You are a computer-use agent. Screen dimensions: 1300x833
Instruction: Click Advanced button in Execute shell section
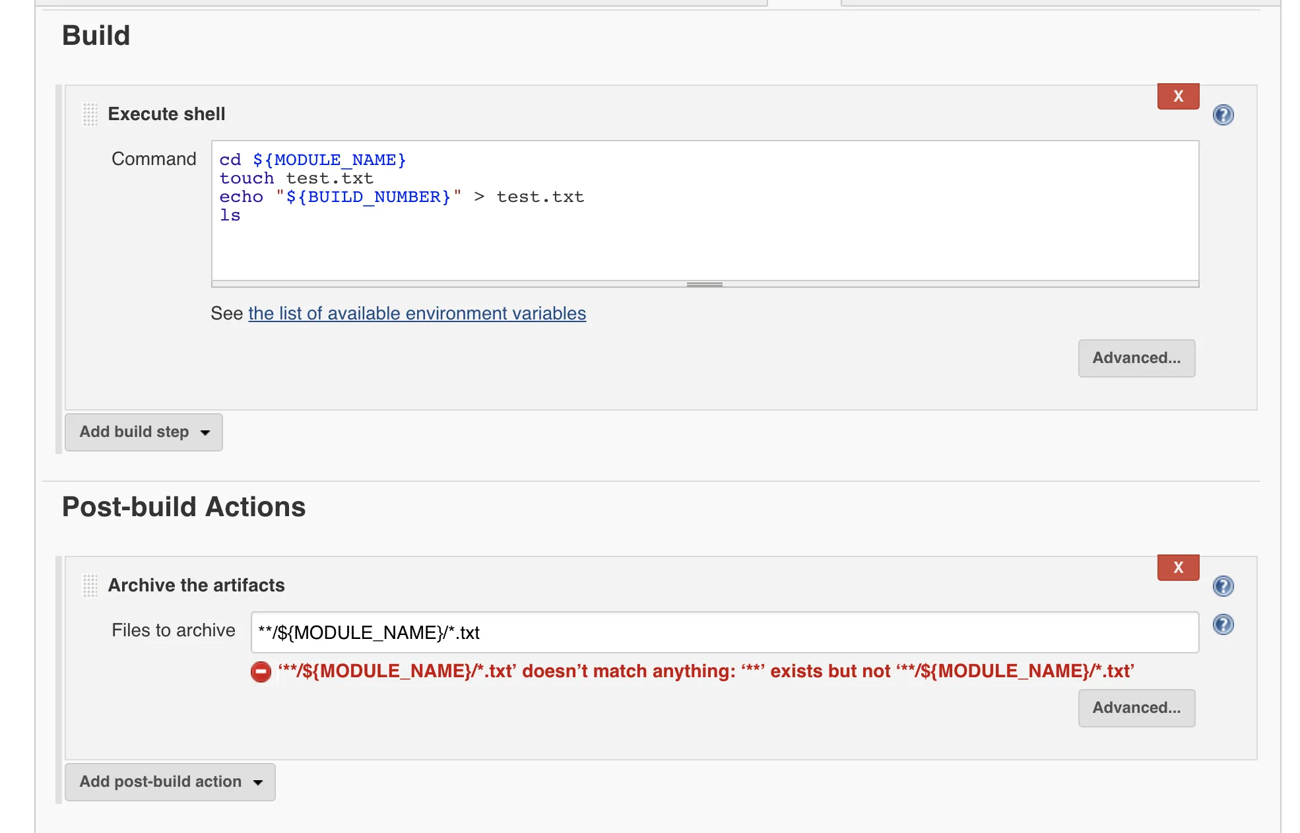pyautogui.click(x=1136, y=358)
